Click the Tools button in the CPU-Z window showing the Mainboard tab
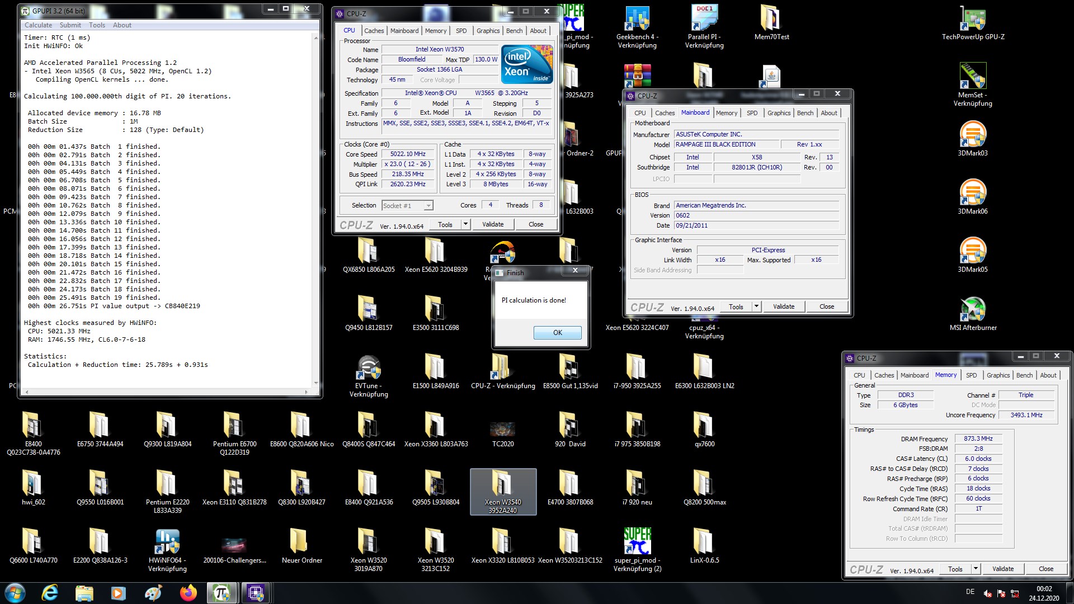The image size is (1074, 604). pos(736,306)
